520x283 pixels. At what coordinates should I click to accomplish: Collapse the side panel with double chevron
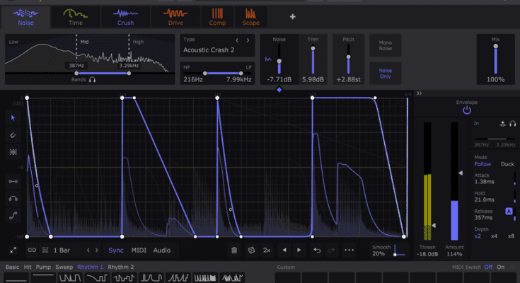(419, 93)
